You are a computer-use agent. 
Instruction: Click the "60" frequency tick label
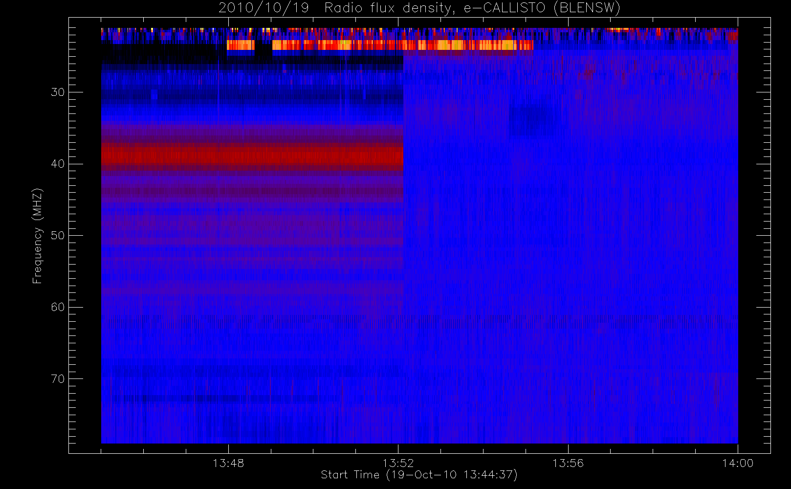click(58, 307)
